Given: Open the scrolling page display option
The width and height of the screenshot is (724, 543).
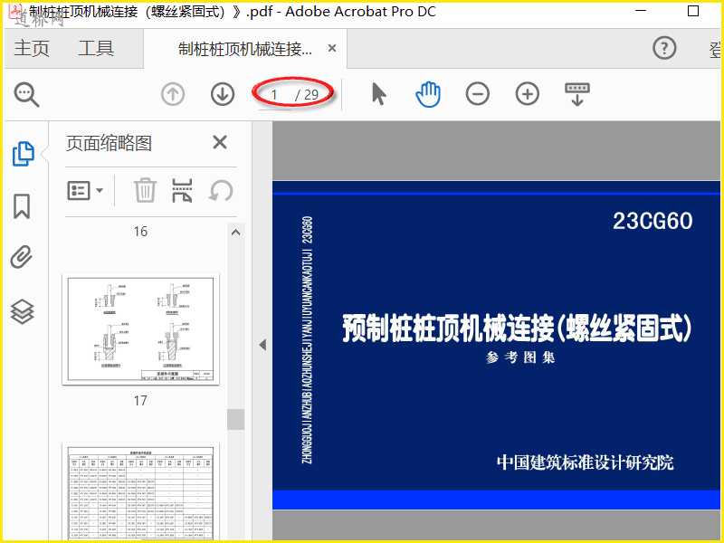Looking at the screenshot, I should click(577, 94).
